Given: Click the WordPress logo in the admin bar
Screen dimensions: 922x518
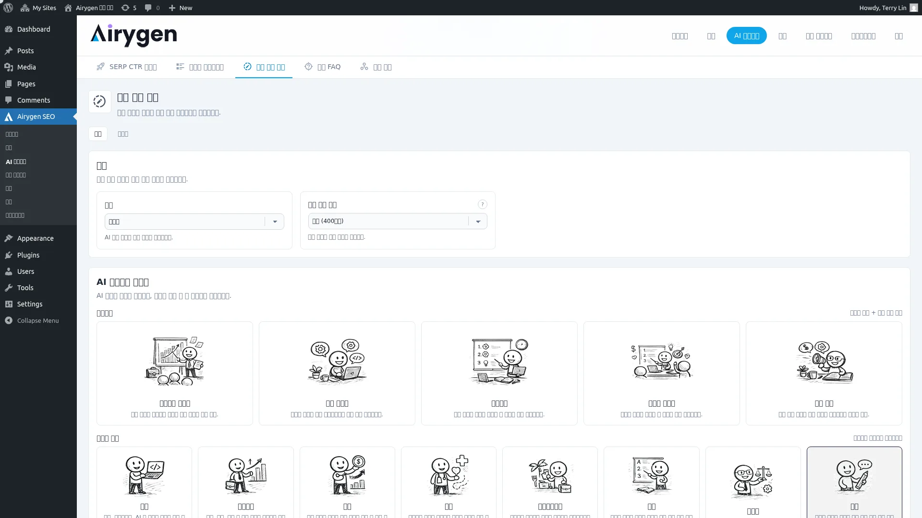Looking at the screenshot, I should point(8,8).
